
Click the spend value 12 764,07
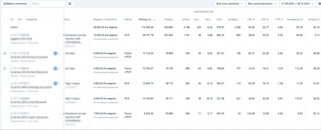click(148, 68)
